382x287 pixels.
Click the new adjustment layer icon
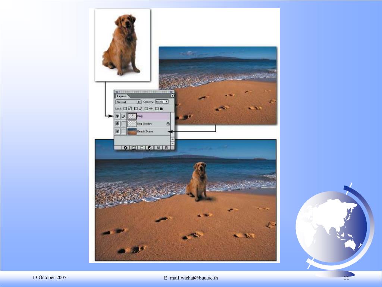[x=150, y=148]
